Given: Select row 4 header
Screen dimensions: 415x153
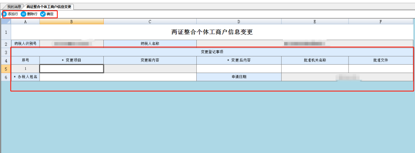Looking at the screenshot, I should click(6, 60).
